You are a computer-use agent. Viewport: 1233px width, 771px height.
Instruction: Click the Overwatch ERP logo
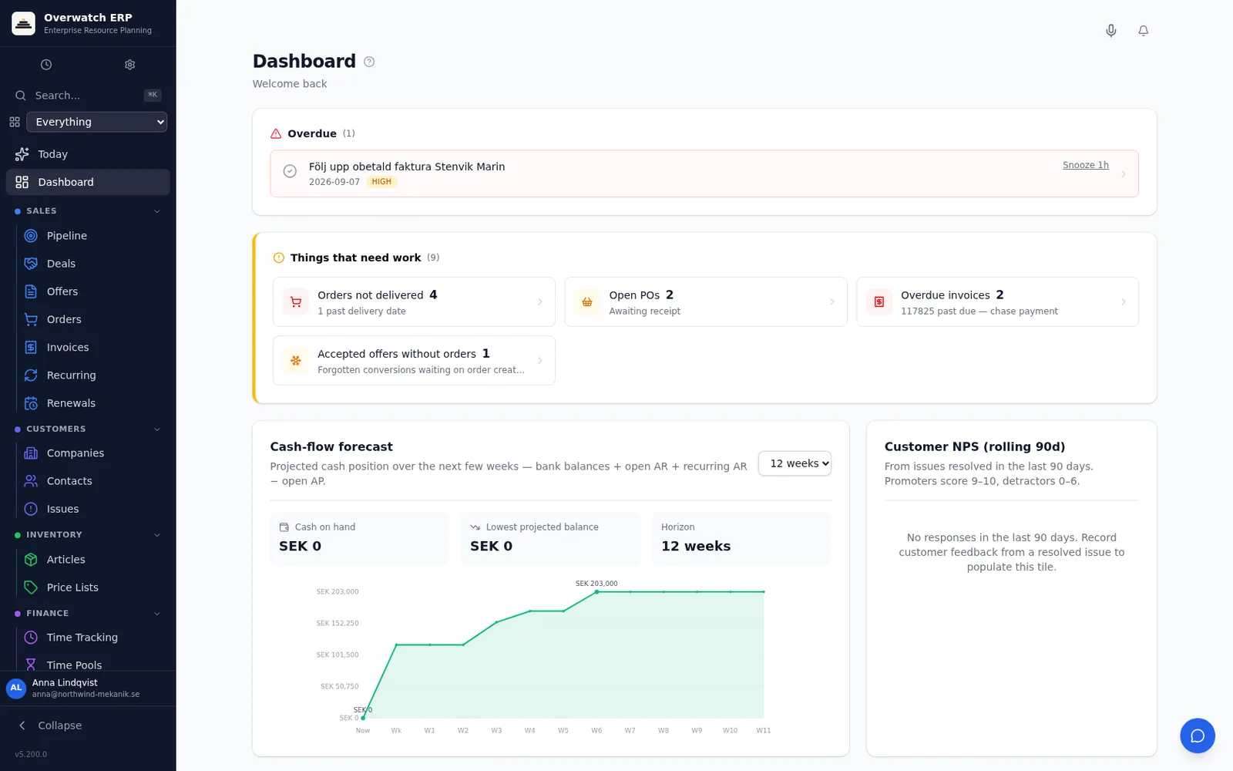coord(23,23)
